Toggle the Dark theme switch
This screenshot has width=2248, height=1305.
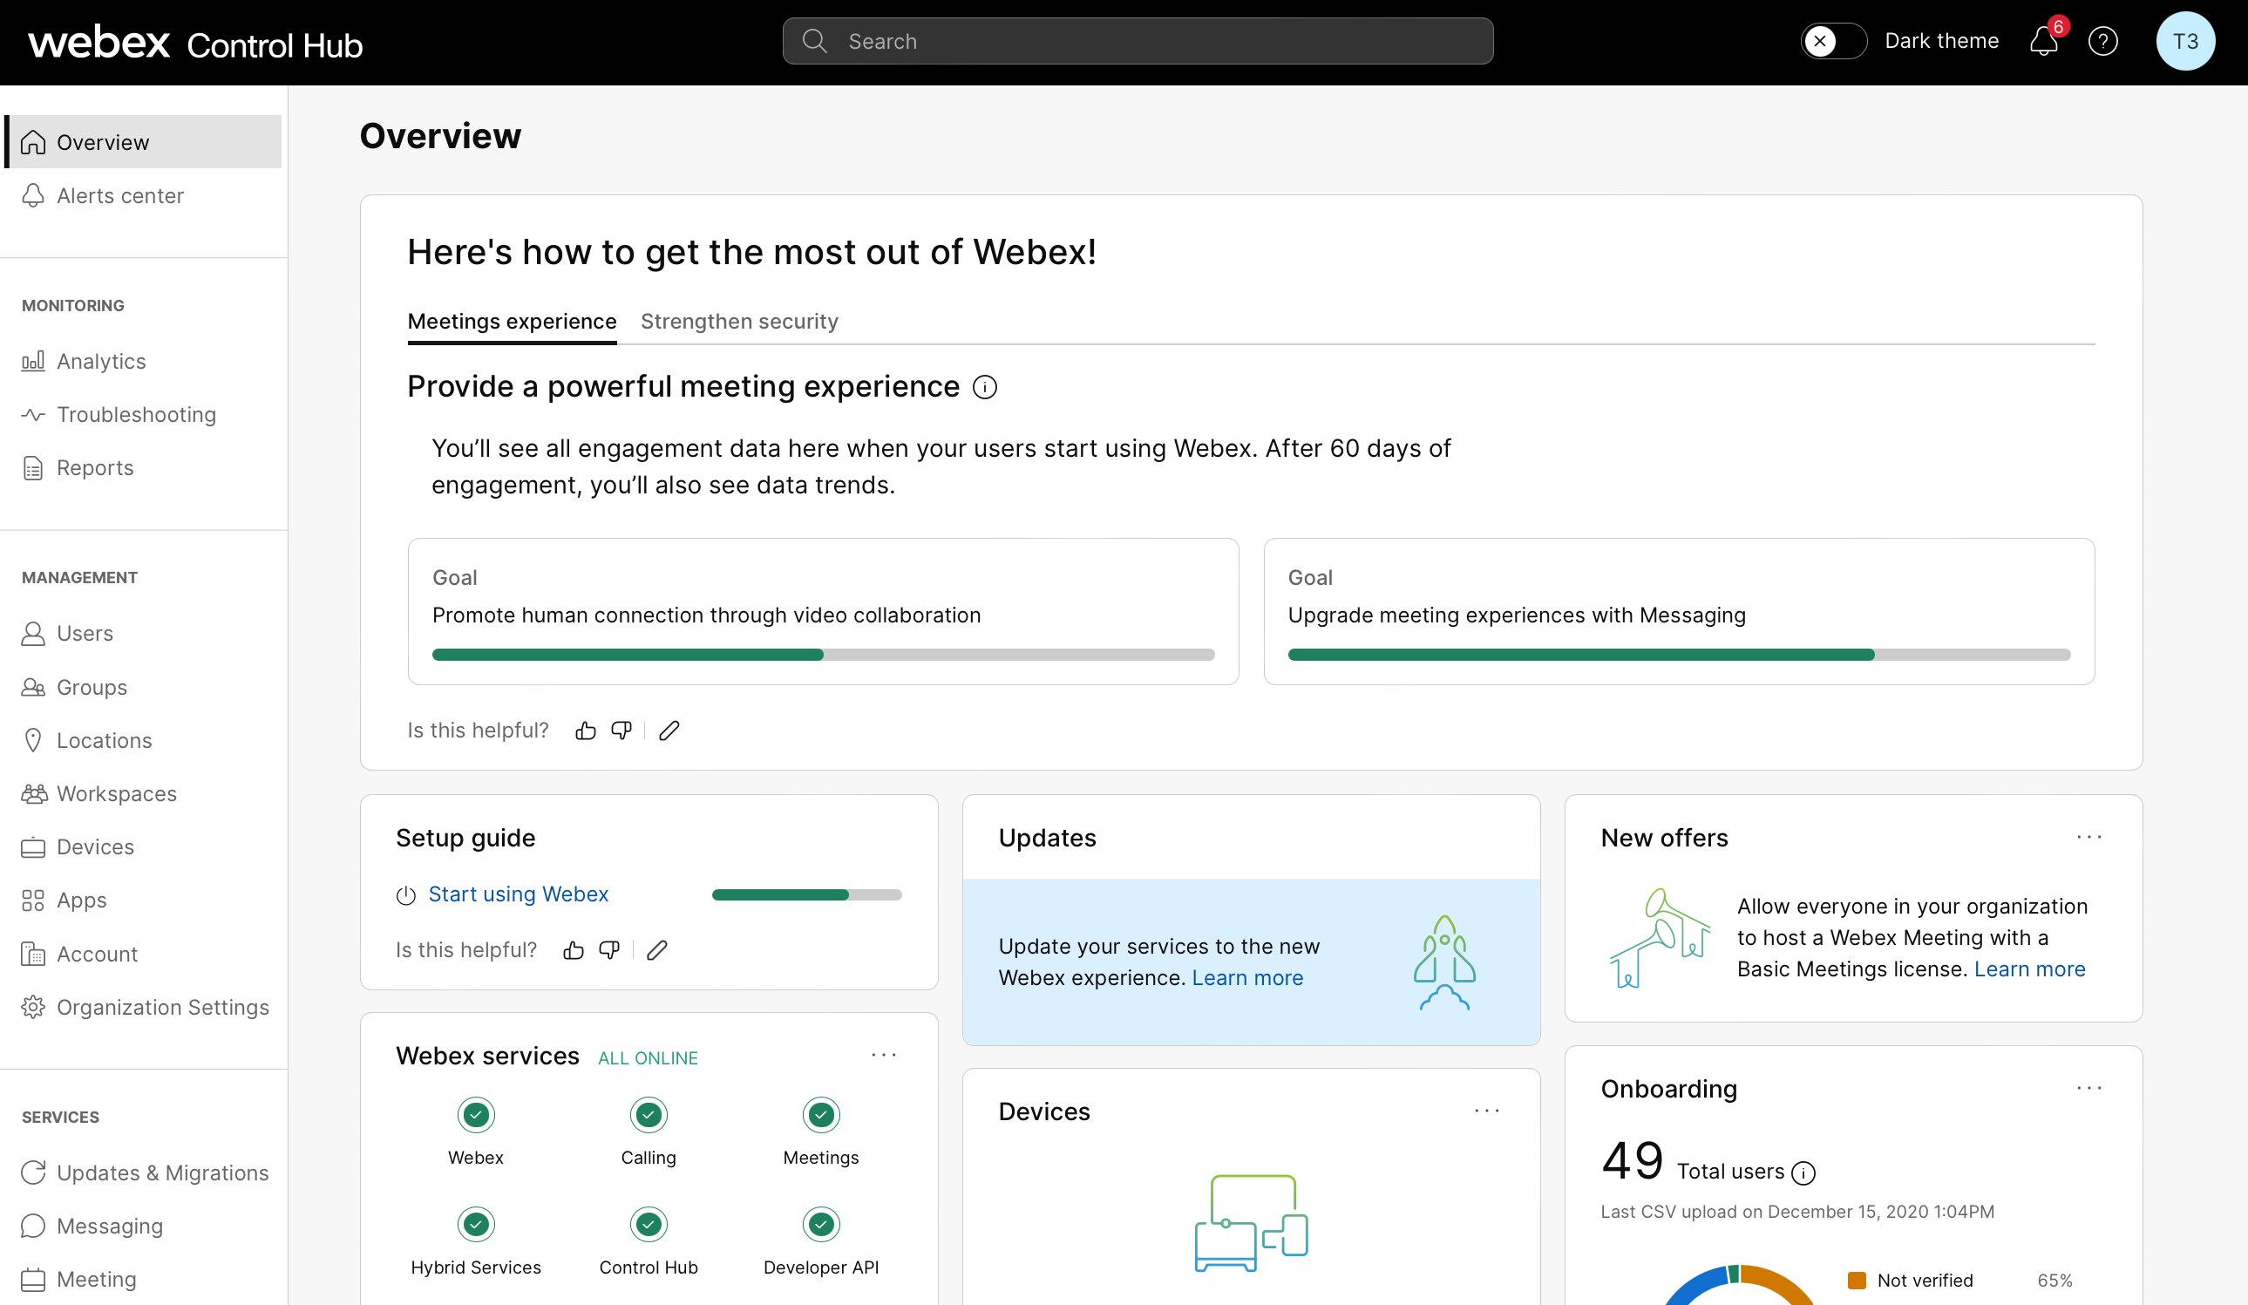(1832, 42)
